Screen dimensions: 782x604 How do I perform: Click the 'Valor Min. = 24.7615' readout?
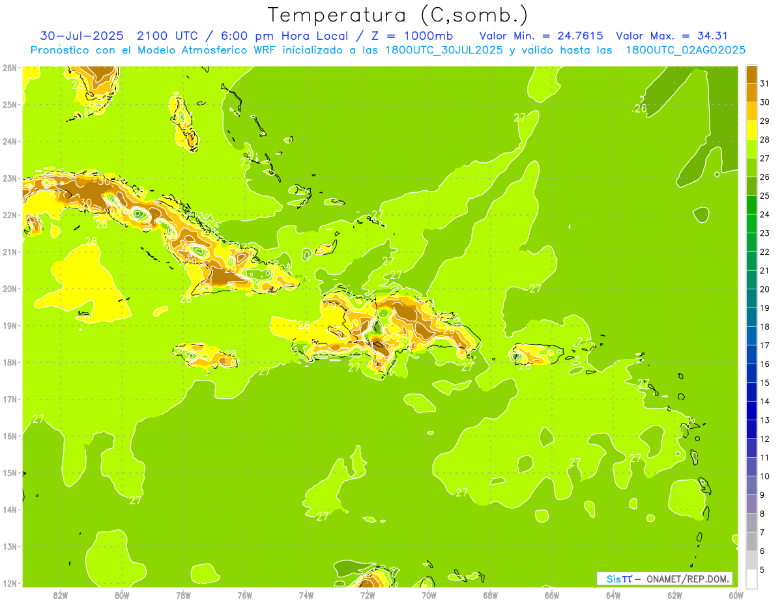(x=541, y=36)
